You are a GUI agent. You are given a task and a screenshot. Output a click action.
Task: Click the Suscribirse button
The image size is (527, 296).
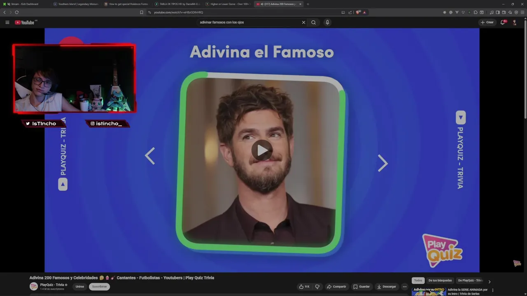99,287
